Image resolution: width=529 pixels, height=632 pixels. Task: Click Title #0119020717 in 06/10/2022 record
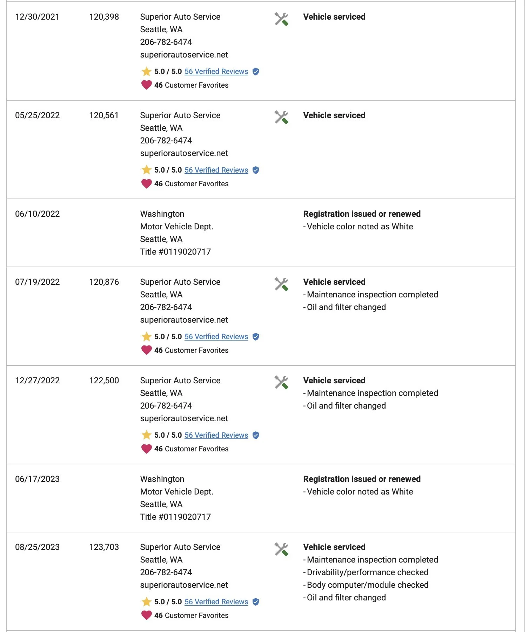click(x=175, y=252)
